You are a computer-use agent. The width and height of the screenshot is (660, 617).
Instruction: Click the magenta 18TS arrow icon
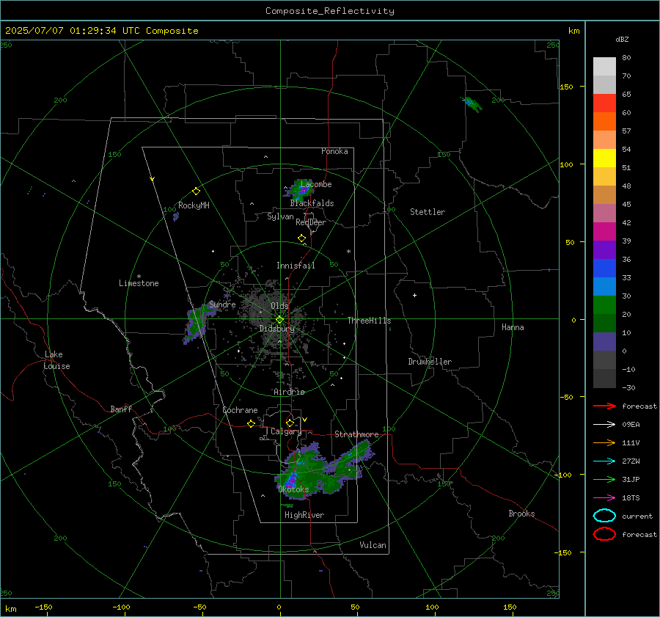coord(604,498)
